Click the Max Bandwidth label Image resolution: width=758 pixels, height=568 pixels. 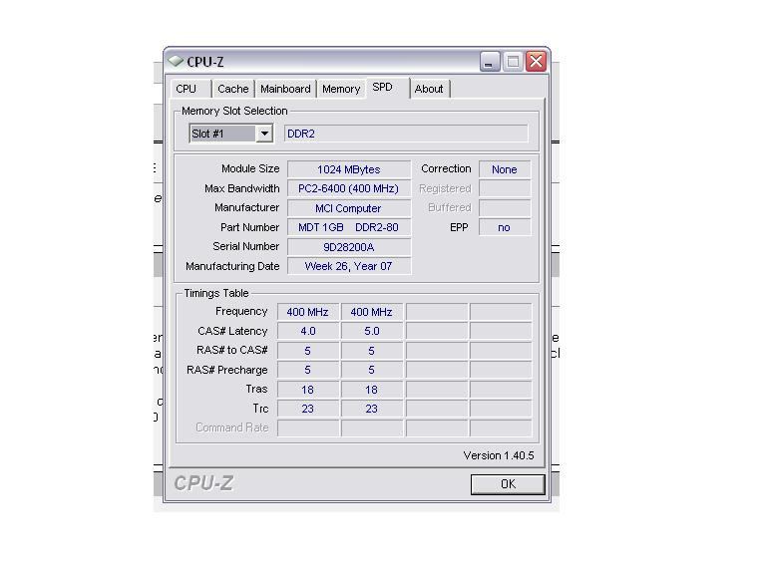(241, 188)
